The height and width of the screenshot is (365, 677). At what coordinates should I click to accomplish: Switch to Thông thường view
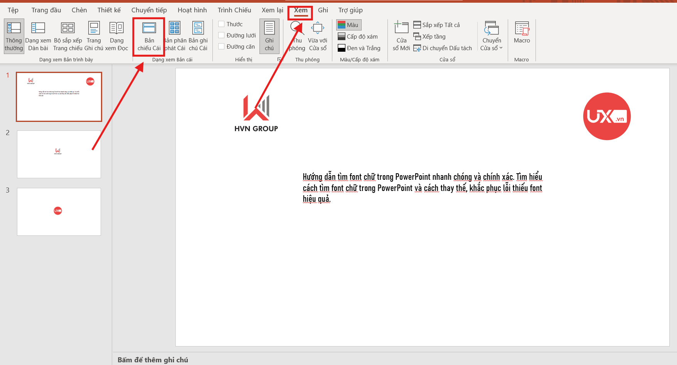pos(13,36)
